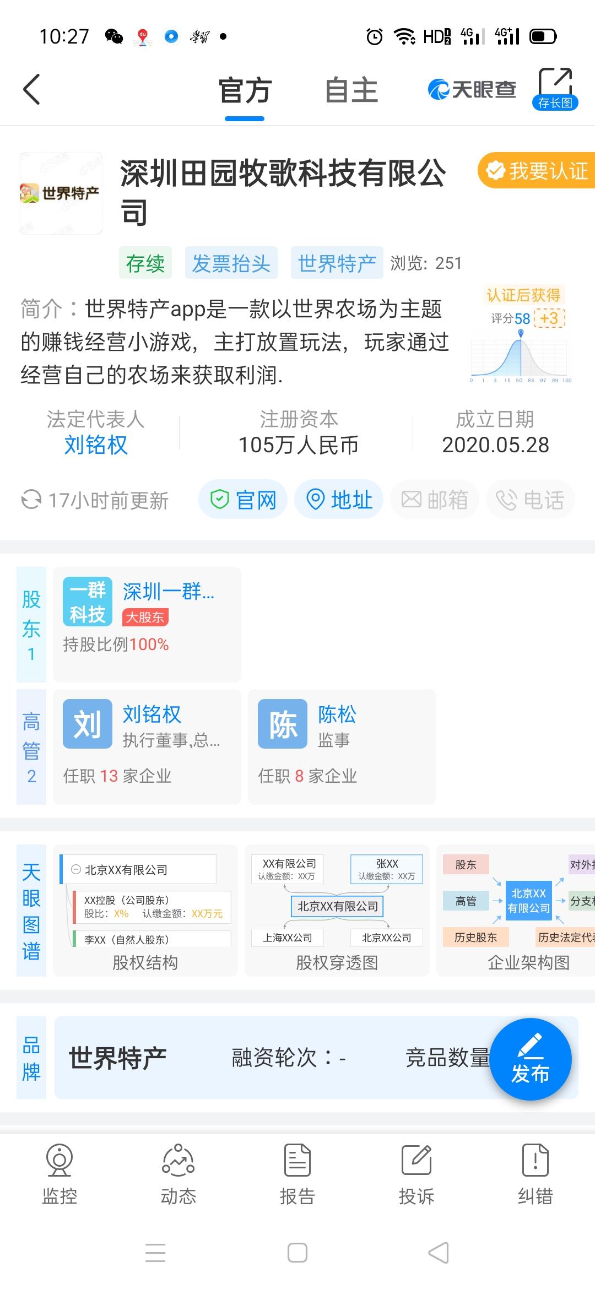Tap the 2020.05.28 founding date value
The image size is (595, 1289).
pyautogui.click(x=495, y=445)
